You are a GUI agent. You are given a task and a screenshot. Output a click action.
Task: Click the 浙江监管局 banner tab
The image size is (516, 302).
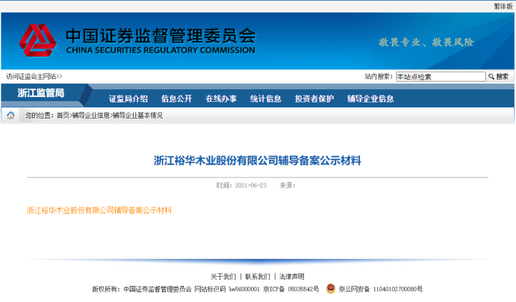41,93
